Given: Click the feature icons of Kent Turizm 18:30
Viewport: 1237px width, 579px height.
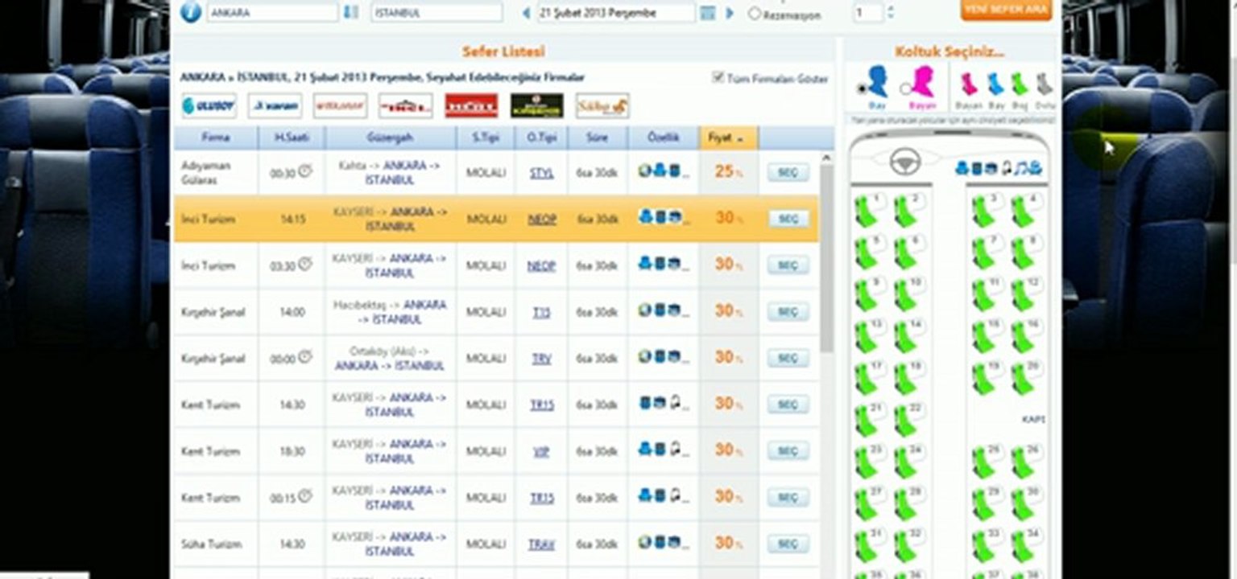Looking at the screenshot, I should (x=665, y=450).
